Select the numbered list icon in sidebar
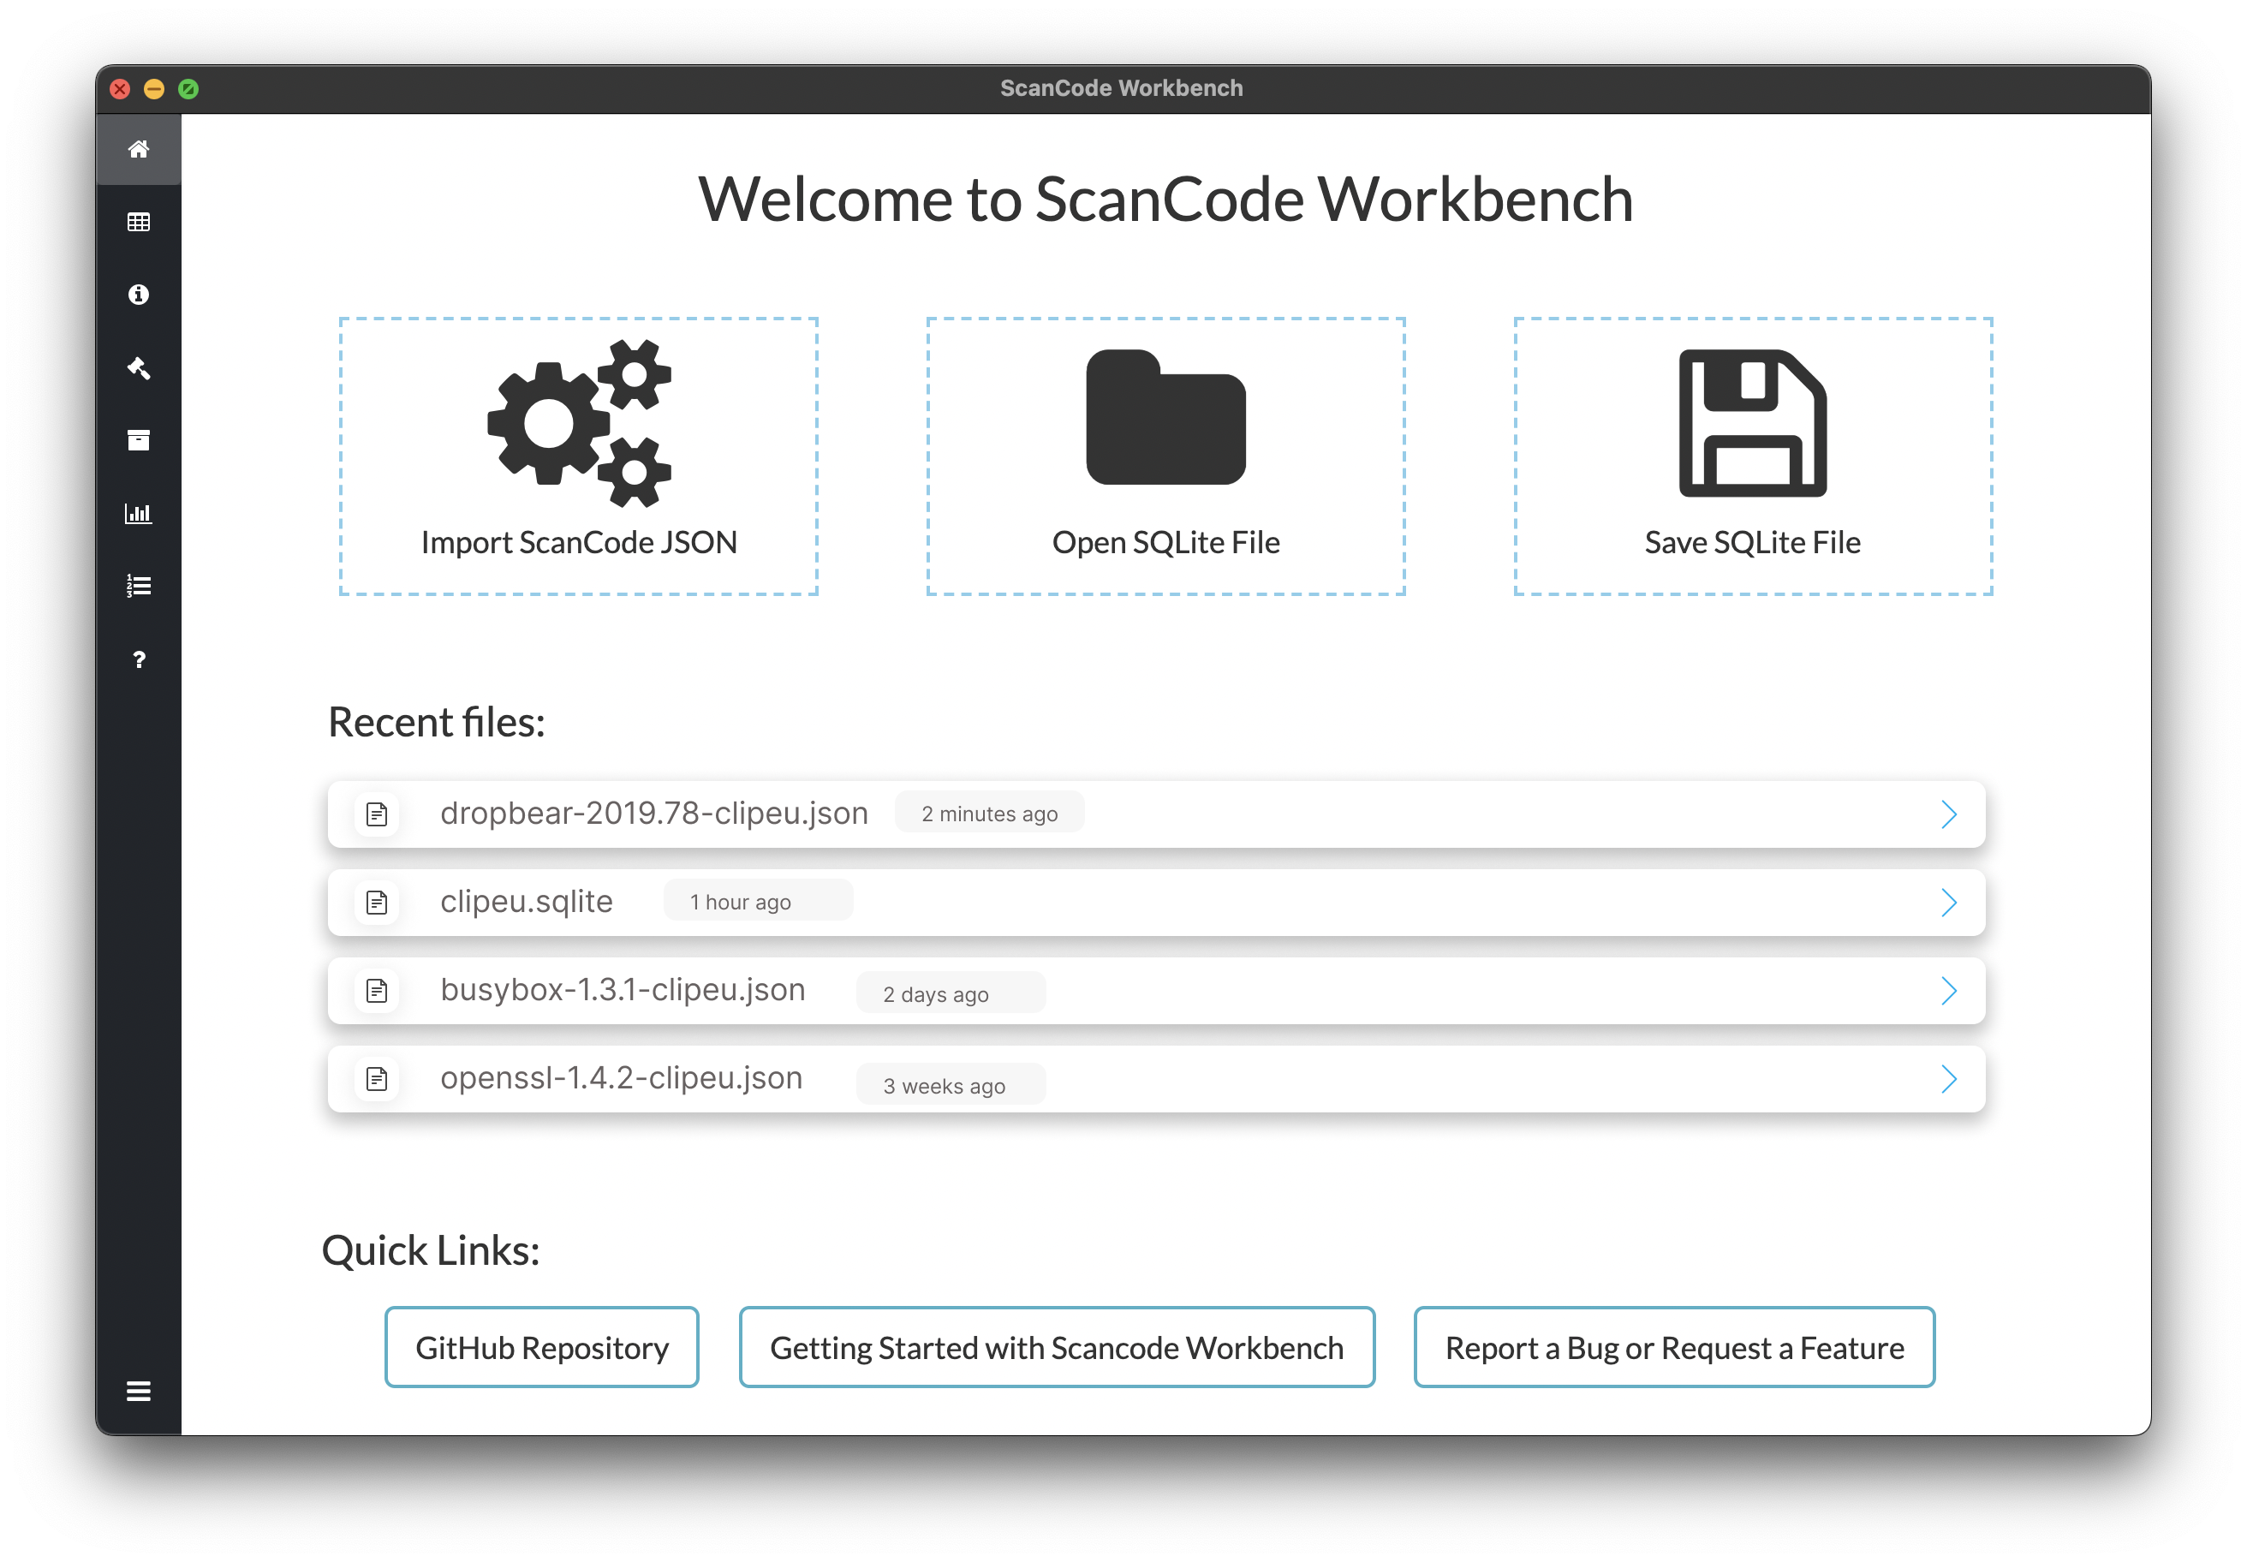The height and width of the screenshot is (1562, 2247). 138,585
